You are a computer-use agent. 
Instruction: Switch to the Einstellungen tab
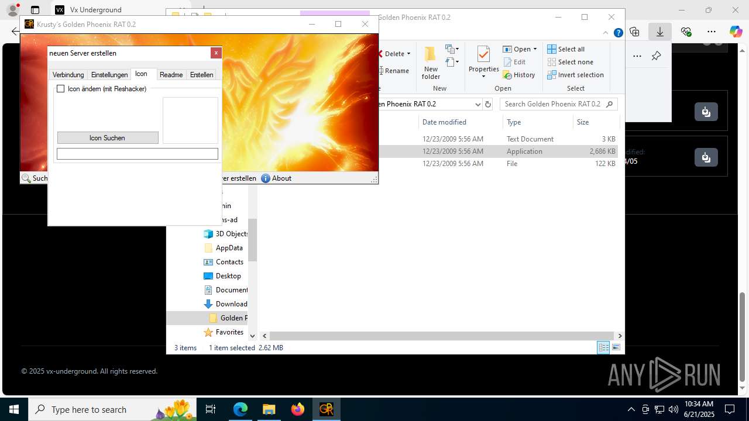click(x=109, y=75)
